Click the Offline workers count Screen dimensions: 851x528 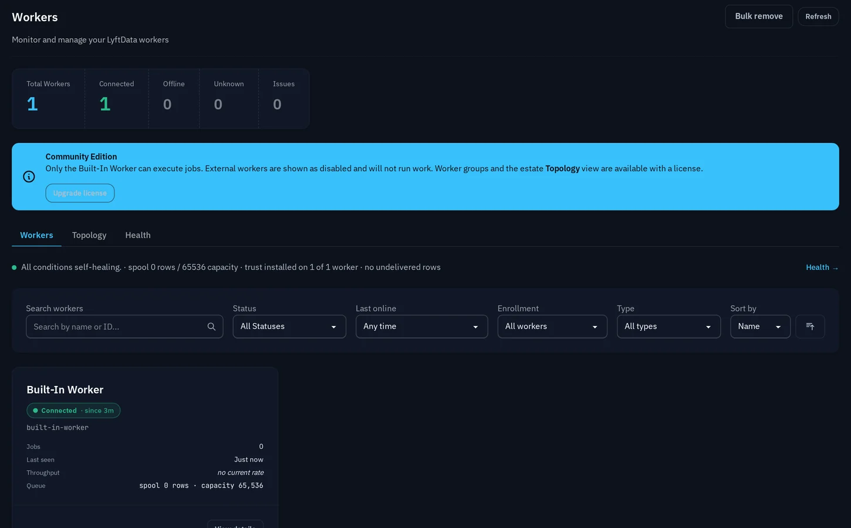pyautogui.click(x=167, y=104)
